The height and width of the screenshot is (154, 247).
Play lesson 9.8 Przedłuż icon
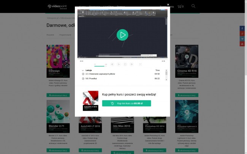(x=83, y=79)
